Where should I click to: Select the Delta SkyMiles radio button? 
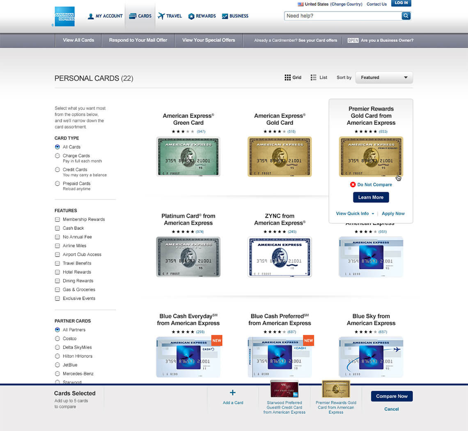click(x=57, y=347)
